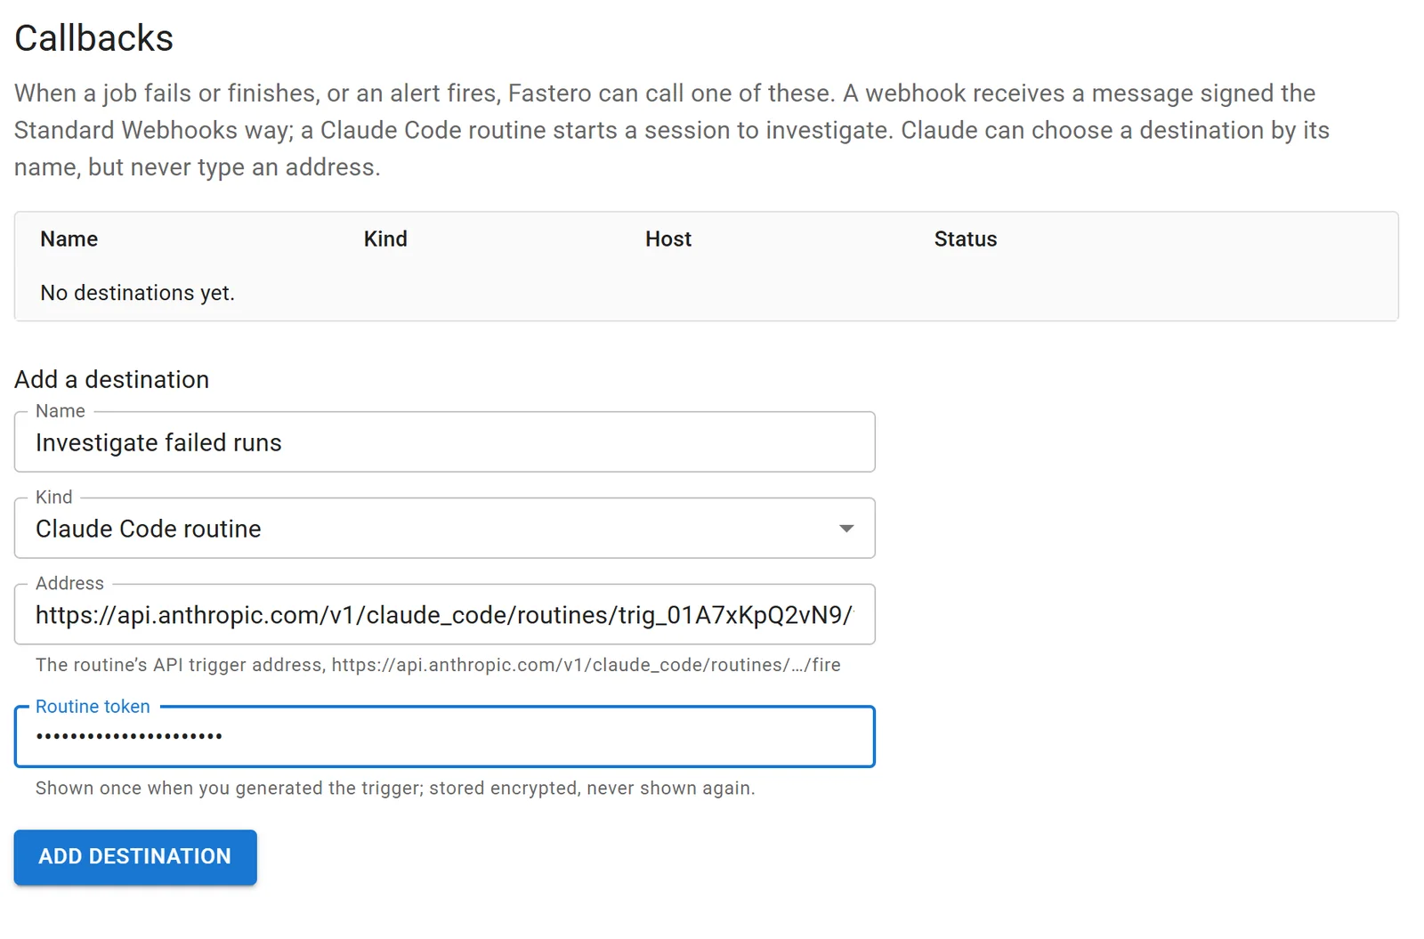The width and height of the screenshot is (1424, 939).
Task: Click the Status column header
Action: coord(966,239)
